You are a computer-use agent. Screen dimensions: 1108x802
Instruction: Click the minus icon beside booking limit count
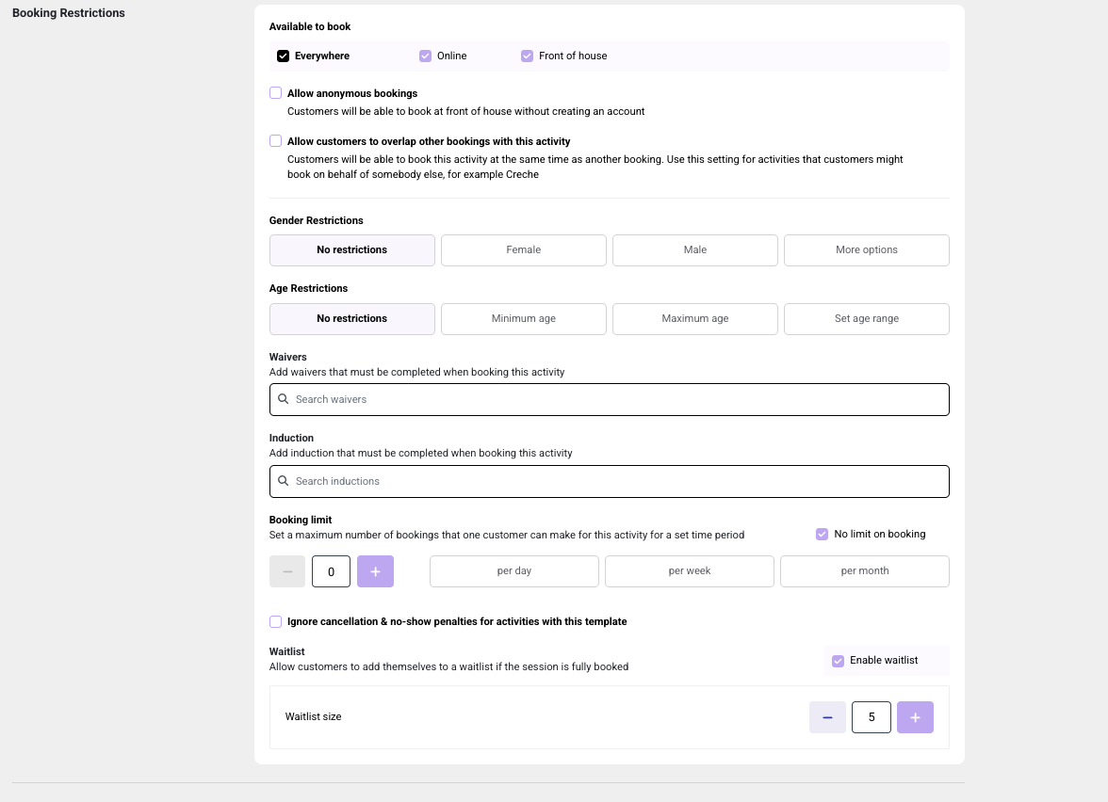click(287, 570)
